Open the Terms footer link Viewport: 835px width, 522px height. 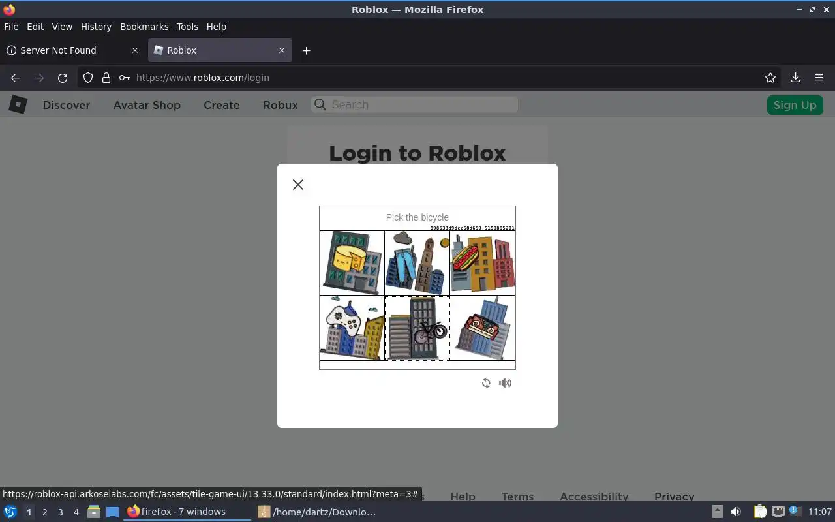pos(517,497)
